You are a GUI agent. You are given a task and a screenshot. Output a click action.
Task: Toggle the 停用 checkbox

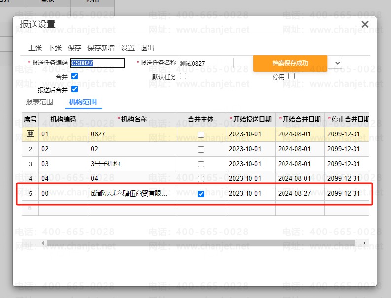coord(291,76)
